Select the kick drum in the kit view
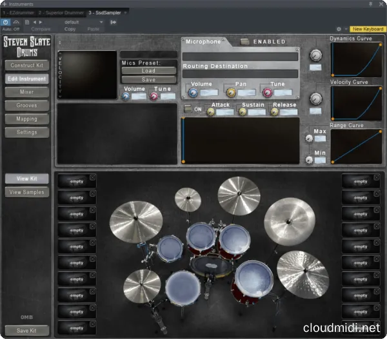 tap(211, 266)
